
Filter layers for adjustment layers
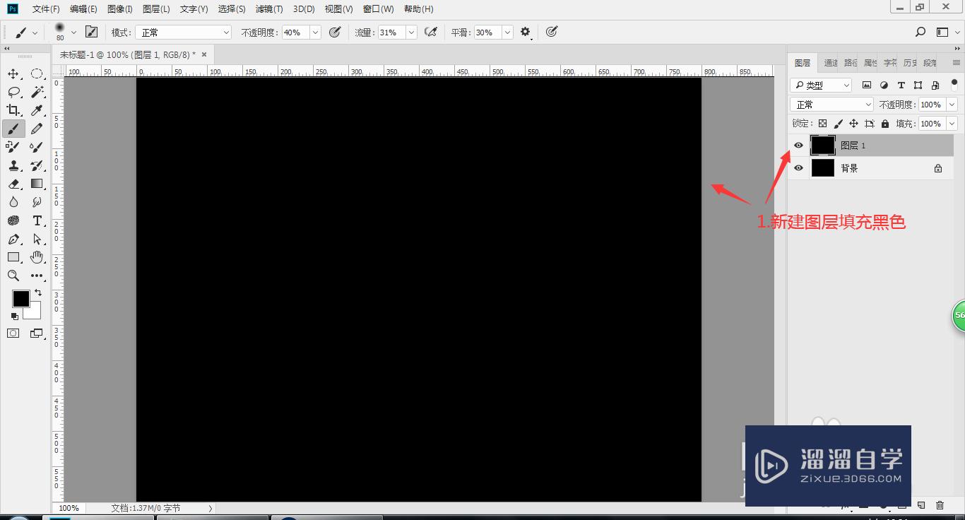[x=884, y=85]
